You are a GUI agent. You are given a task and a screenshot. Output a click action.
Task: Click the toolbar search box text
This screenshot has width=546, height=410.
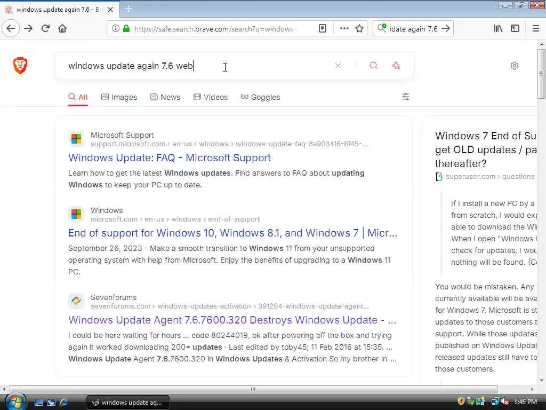pos(413,29)
